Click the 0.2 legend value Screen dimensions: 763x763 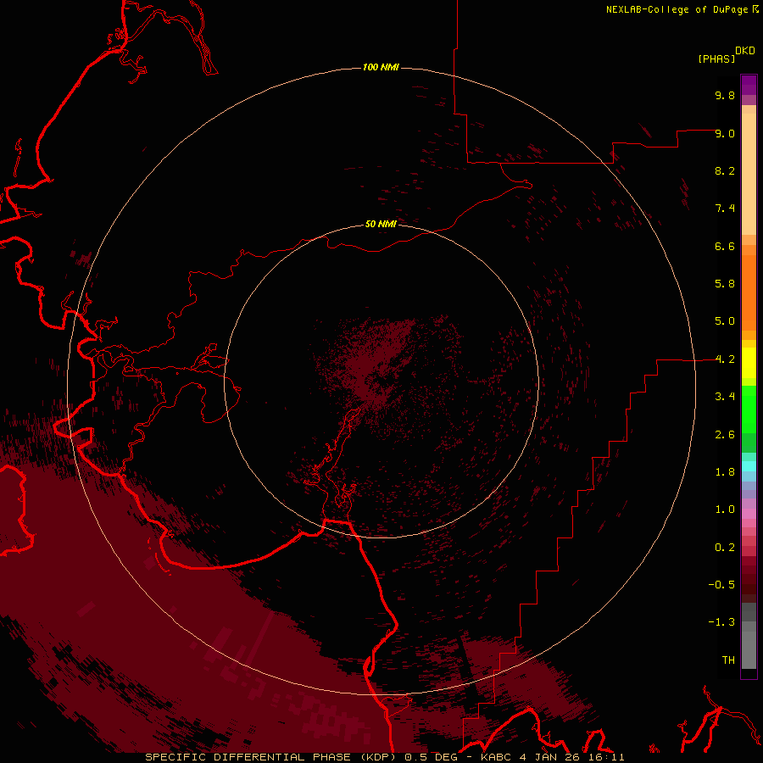pyautogui.click(x=725, y=548)
